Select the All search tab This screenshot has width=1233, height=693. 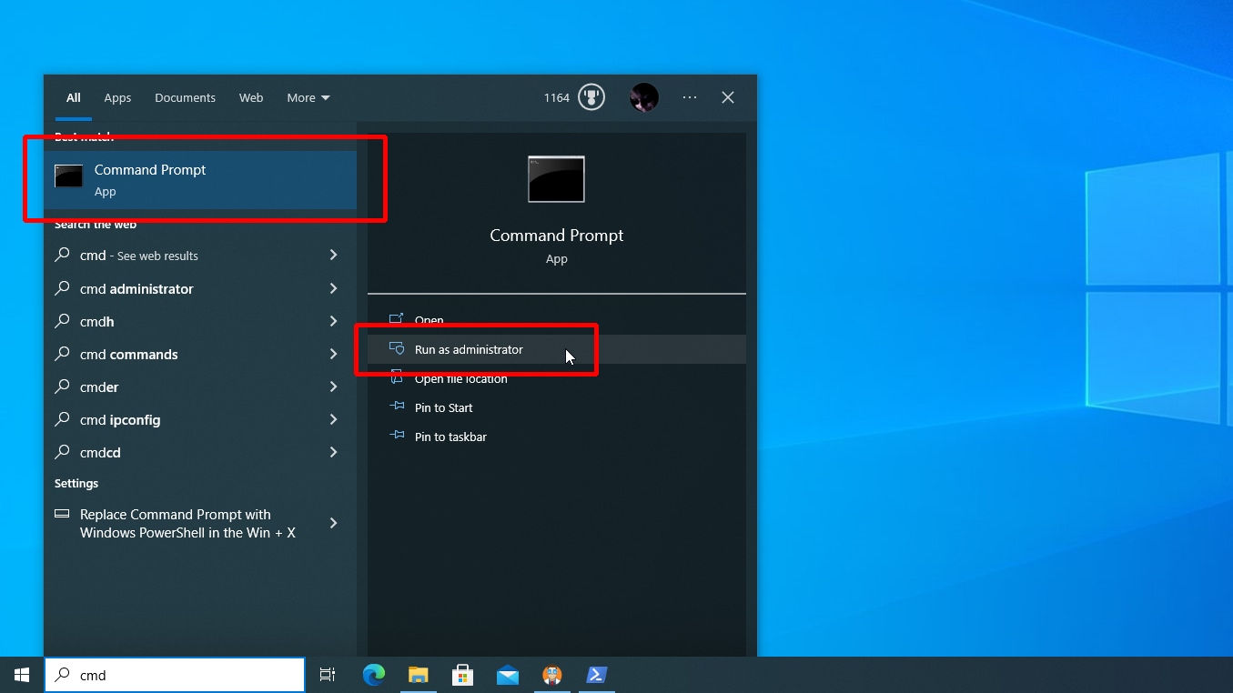coord(73,97)
